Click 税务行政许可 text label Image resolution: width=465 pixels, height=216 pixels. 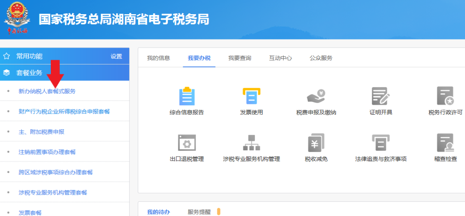pos(446,113)
